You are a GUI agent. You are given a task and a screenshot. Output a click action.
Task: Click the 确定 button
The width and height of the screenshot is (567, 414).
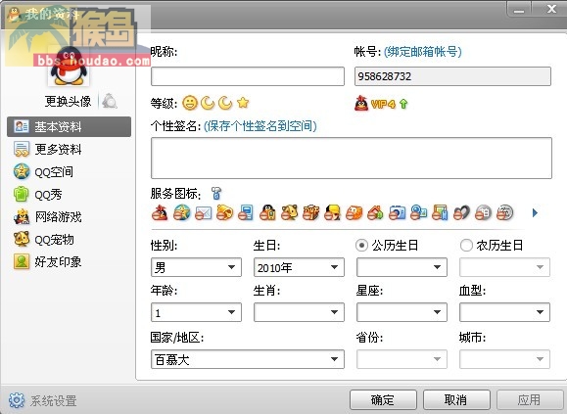click(x=383, y=400)
